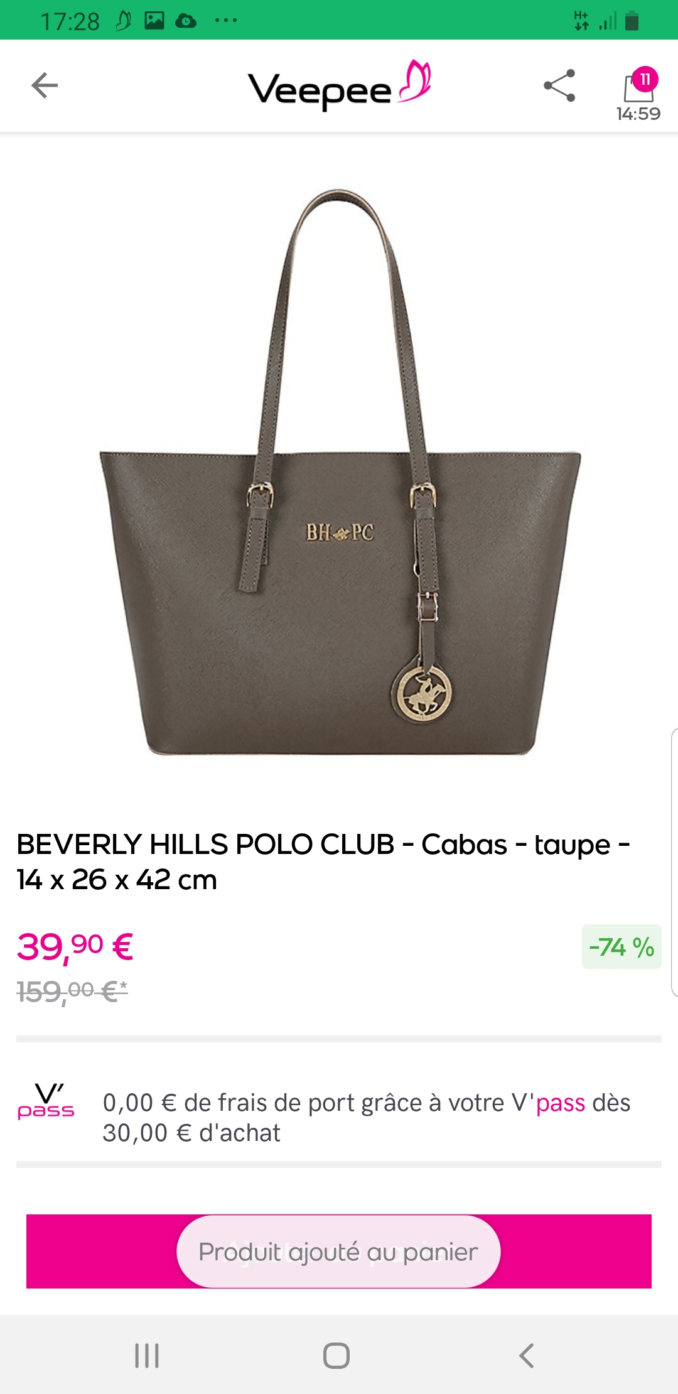Viewport: 678px width, 1394px height.
Task: Open the share icon
Action: [x=559, y=85]
